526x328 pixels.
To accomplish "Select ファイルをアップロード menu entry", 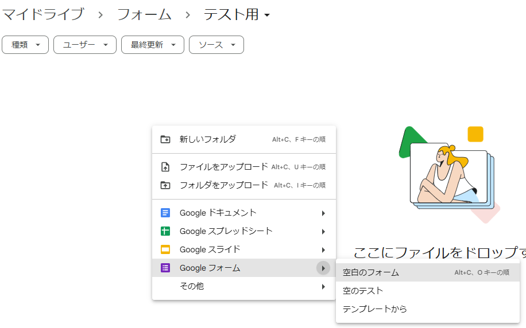I will point(244,167).
